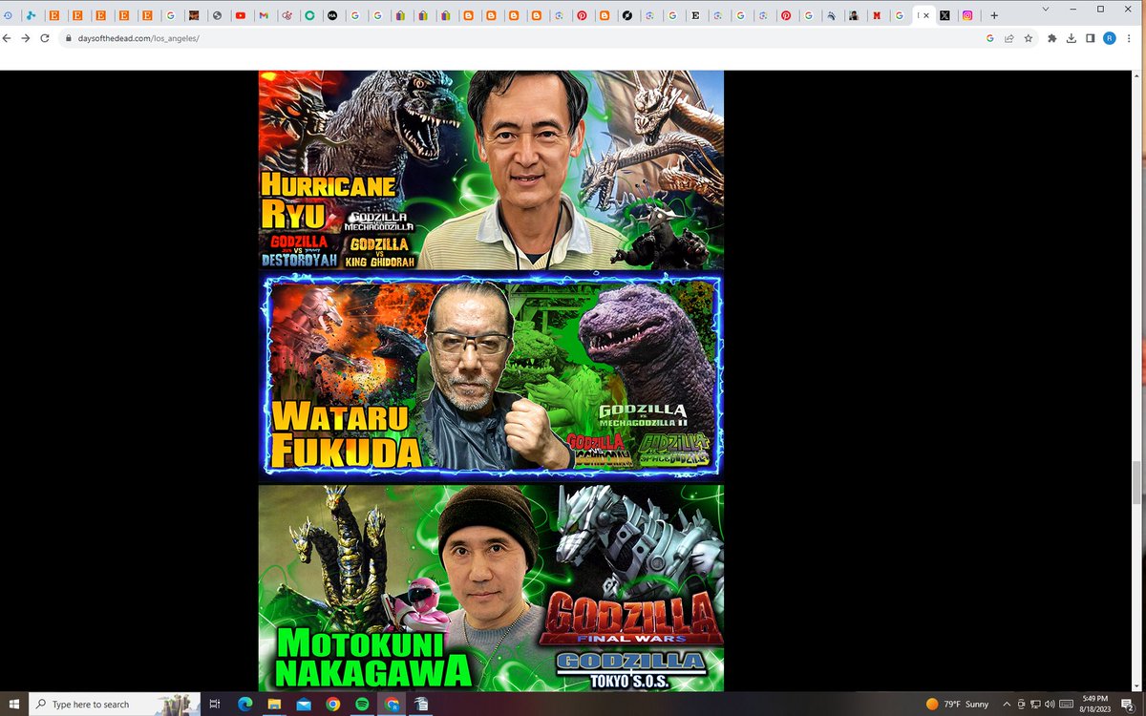1146x716 pixels.
Task: Click the scrollbar down arrow
Action: coord(1137,685)
